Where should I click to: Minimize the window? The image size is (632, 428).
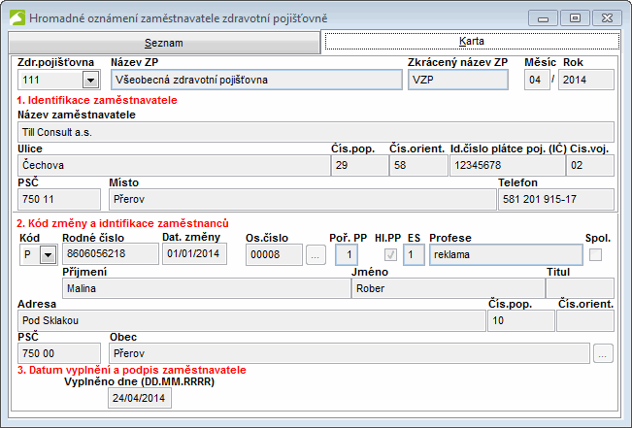tap(543, 18)
